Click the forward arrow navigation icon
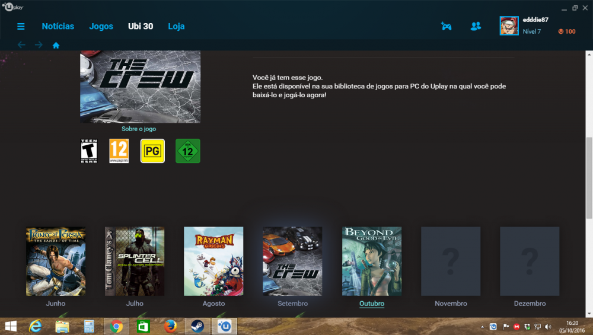593x335 pixels. click(x=39, y=45)
